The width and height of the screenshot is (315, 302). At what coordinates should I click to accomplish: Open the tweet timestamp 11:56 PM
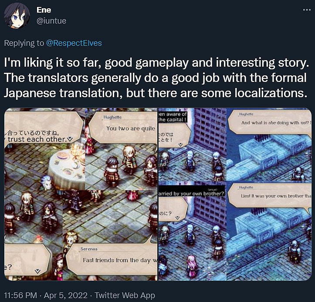[x=20, y=295]
